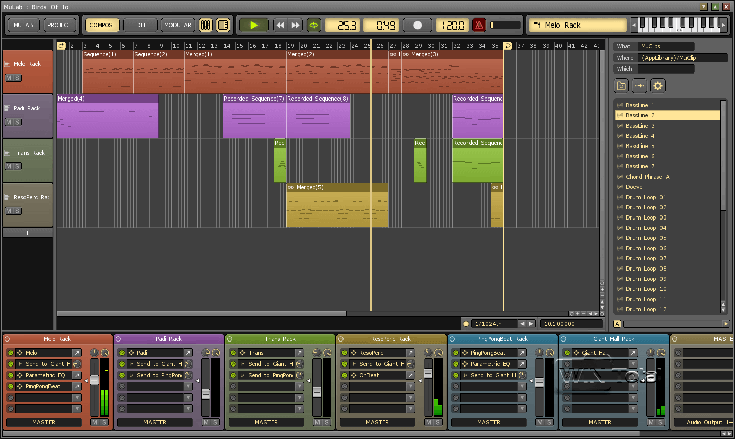Open the What MuClips selector
Image resolution: width=735 pixels, height=439 pixels.
point(666,46)
